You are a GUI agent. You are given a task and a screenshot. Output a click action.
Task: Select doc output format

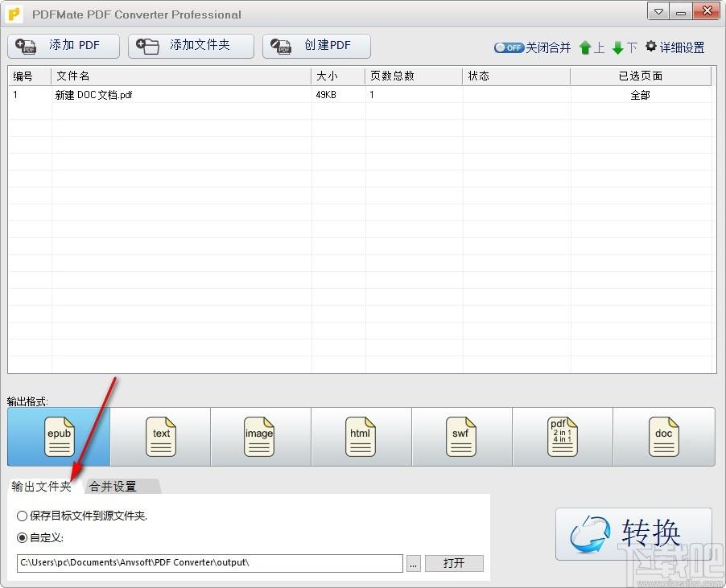[x=663, y=437]
